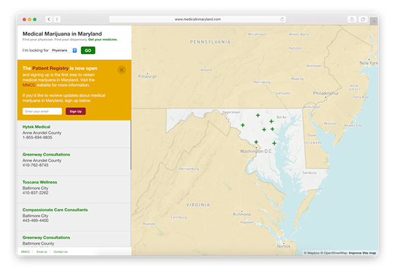Click the Contact Us footer link
This screenshot has height=277, width=395.
(x=61, y=252)
